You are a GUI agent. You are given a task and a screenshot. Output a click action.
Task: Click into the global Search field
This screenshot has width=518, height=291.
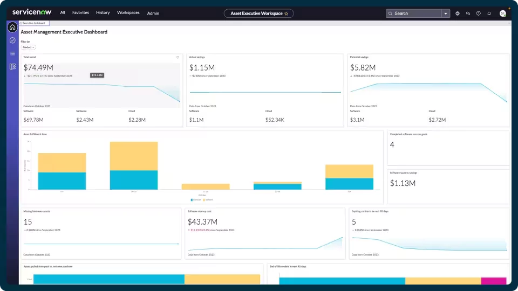pos(417,13)
